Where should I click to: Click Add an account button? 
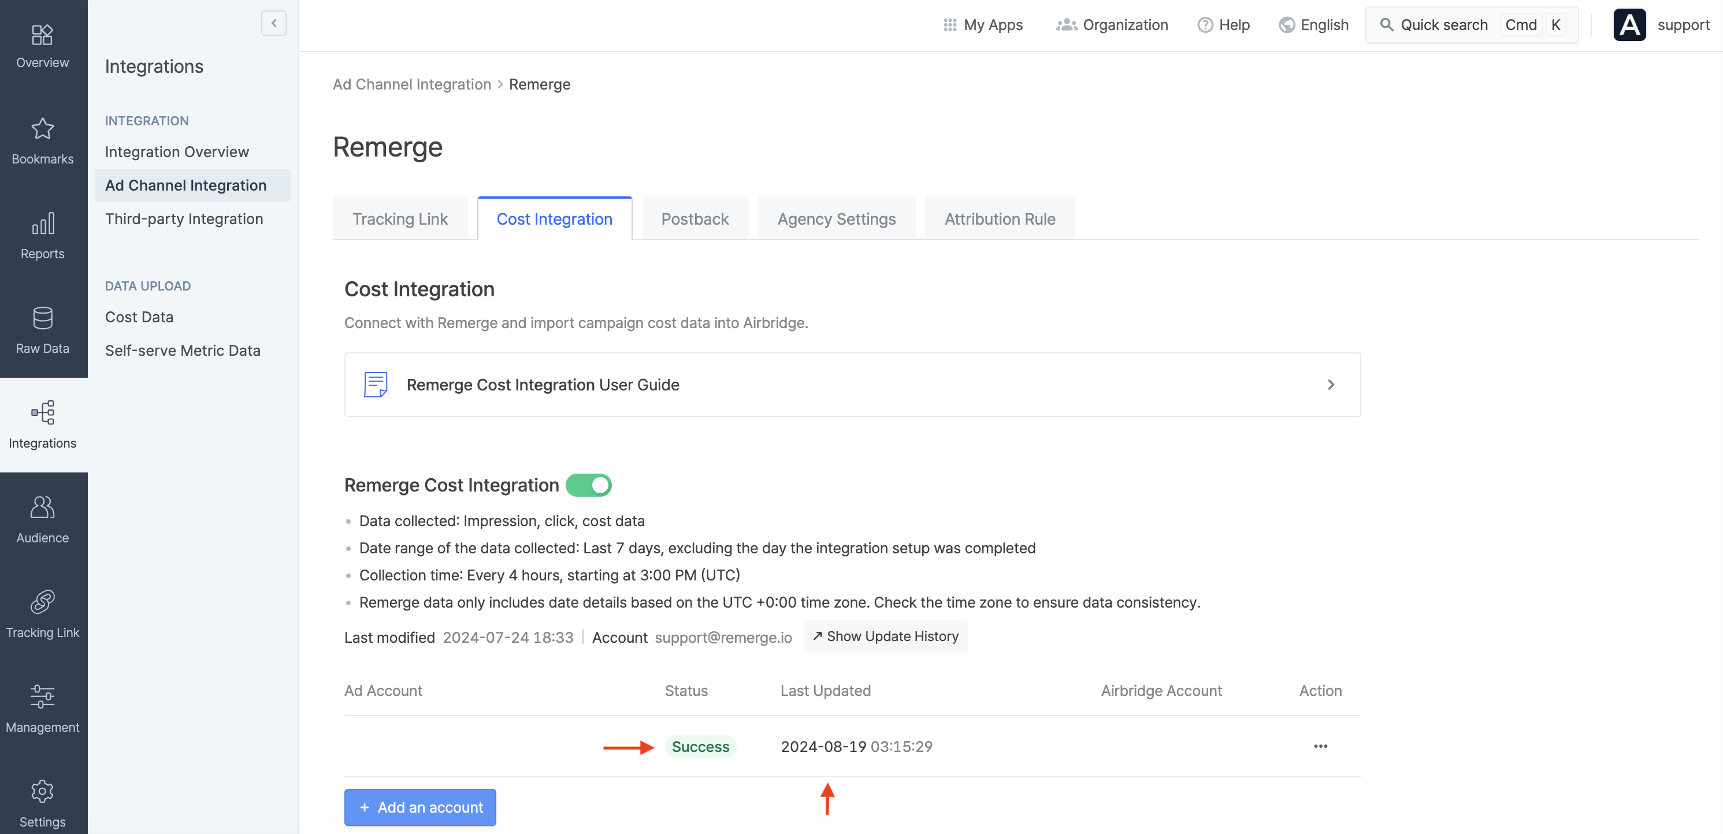(x=420, y=807)
